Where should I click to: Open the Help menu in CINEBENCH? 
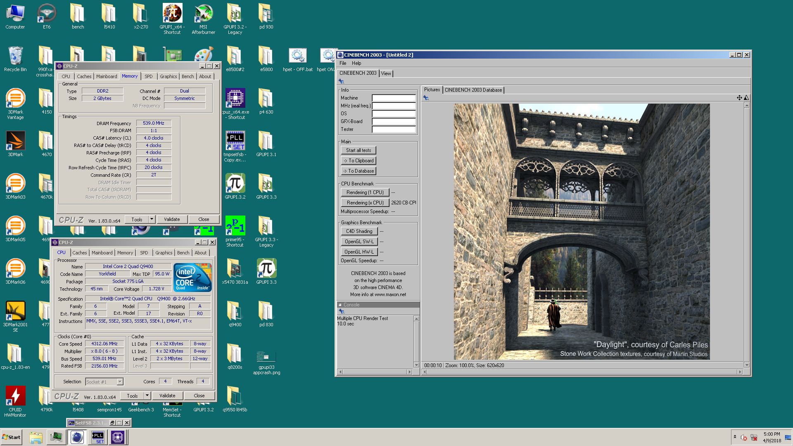point(356,63)
